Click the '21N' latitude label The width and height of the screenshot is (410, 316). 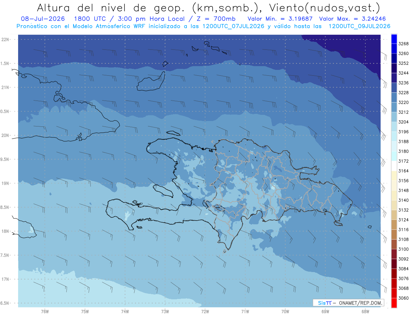5,87
